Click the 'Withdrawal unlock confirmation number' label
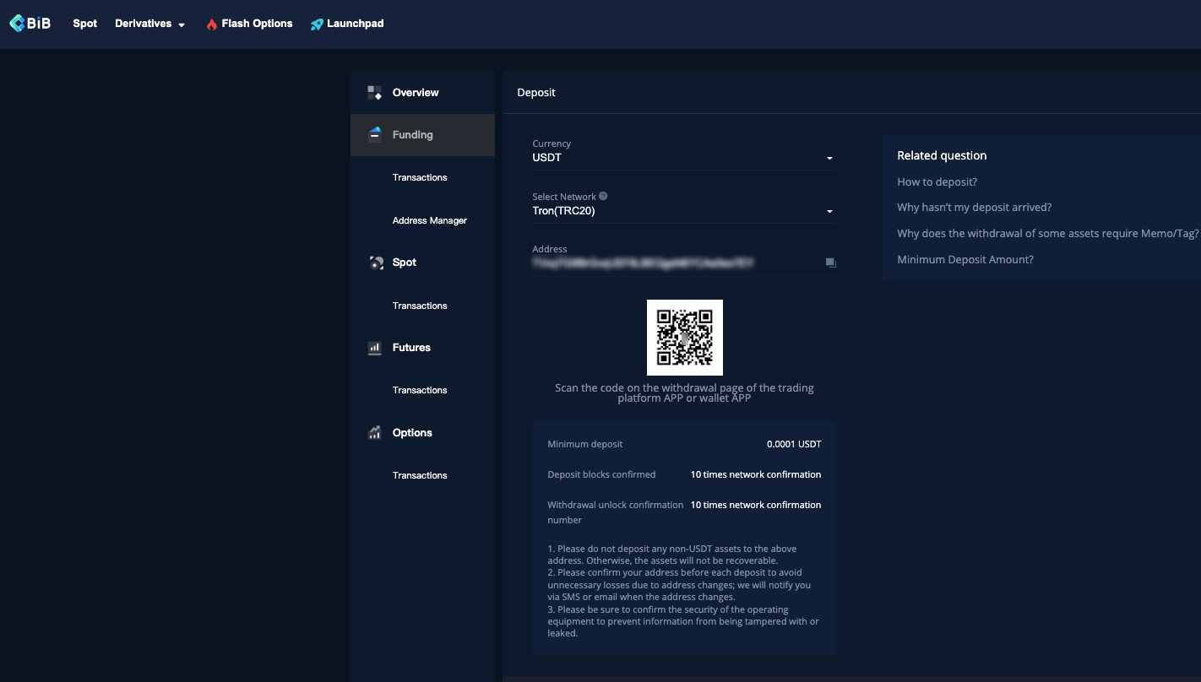This screenshot has height=682, width=1201. pos(616,512)
